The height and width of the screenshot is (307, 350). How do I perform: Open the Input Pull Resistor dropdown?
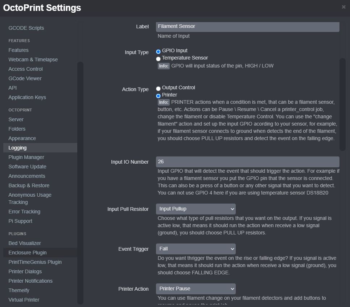tap(196, 209)
